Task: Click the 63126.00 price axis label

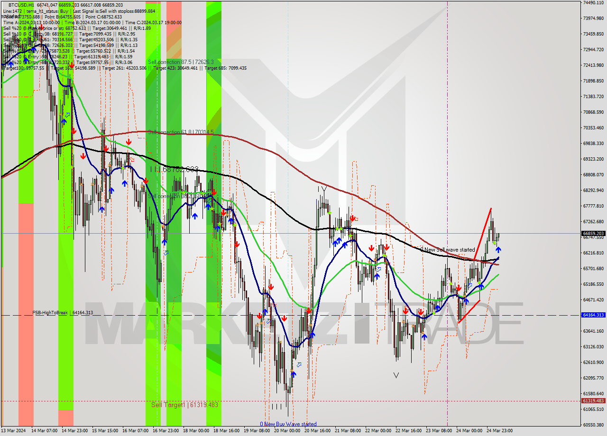Action: (593, 346)
